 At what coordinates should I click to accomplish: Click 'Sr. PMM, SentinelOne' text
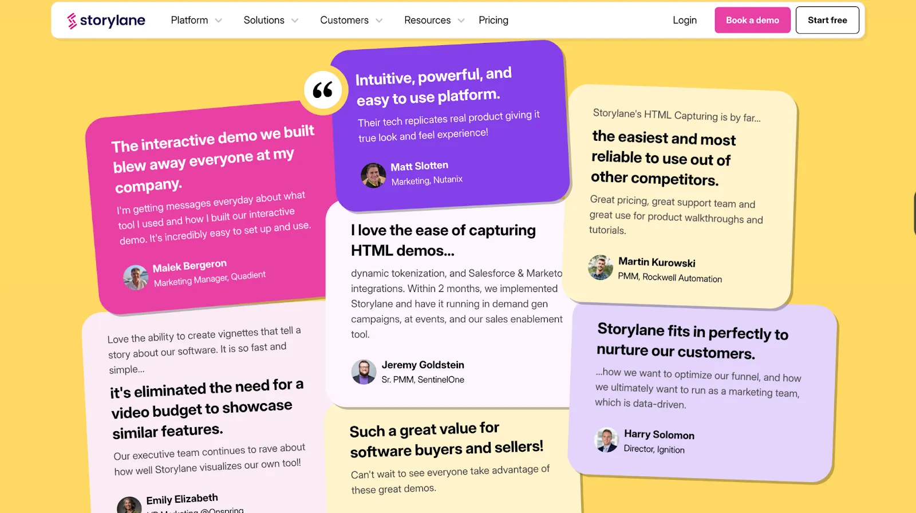pyautogui.click(x=423, y=380)
